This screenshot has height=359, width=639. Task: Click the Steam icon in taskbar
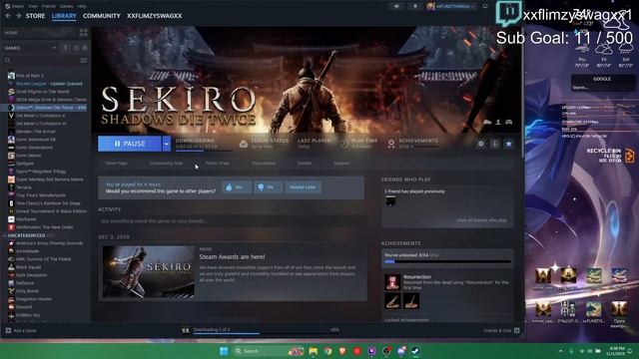coord(415,351)
